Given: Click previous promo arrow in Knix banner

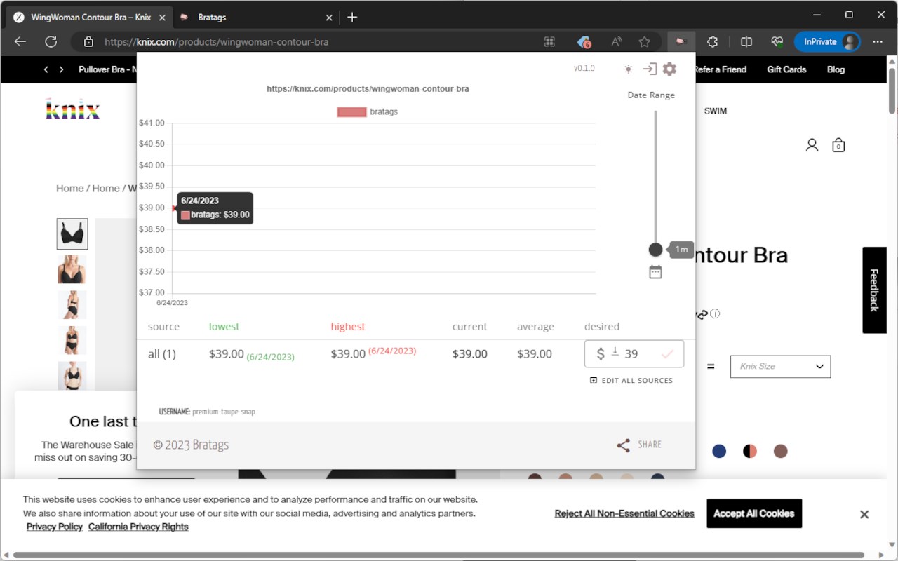Looking at the screenshot, I should (x=46, y=69).
